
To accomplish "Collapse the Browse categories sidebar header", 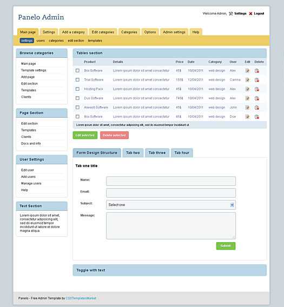I will [x=42, y=53].
